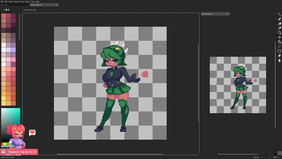Image resolution: width=282 pixels, height=159 pixels.
Task: Switch to the Home tab
Action: click(x=14, y=5)
